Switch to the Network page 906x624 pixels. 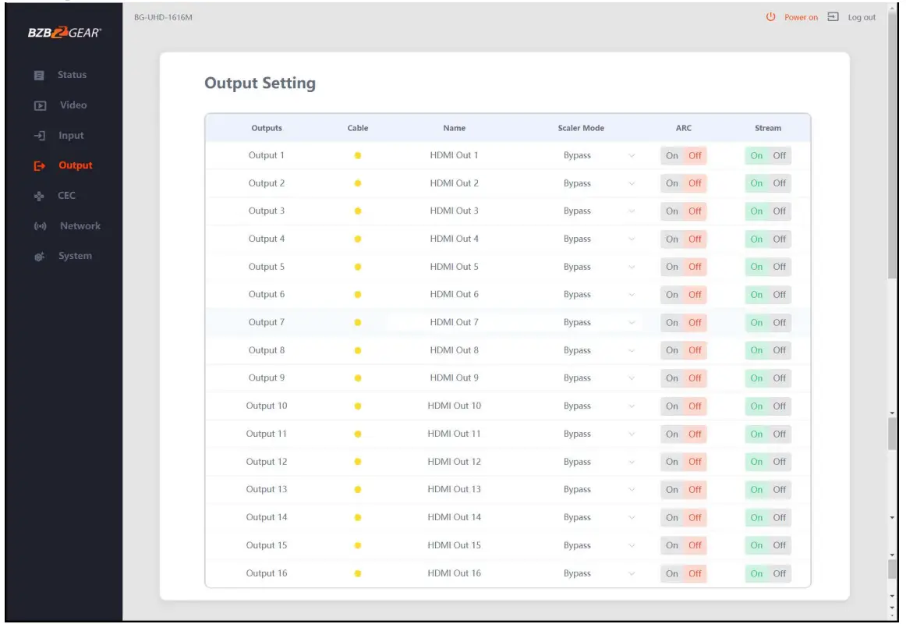click(x=80, y=225)
